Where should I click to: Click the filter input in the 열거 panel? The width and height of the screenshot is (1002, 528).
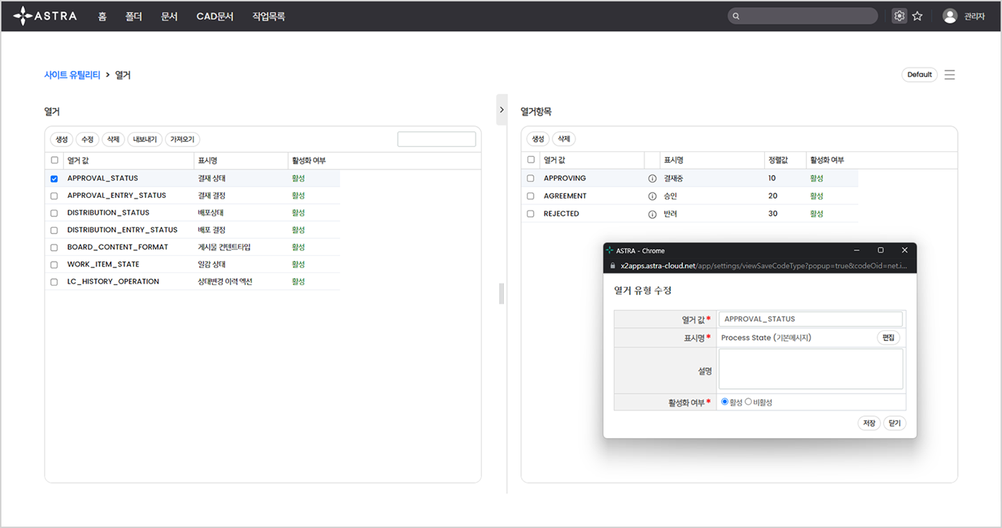click(x=437, y=139)
